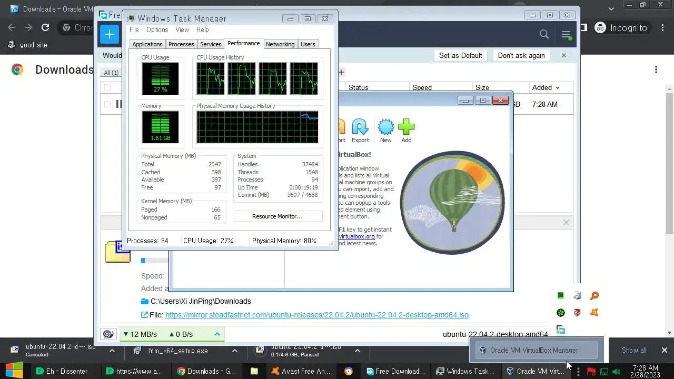Open options arrow for canceled ubuntu download
Screen dimensions: 674x379
[x=112, y=350]
